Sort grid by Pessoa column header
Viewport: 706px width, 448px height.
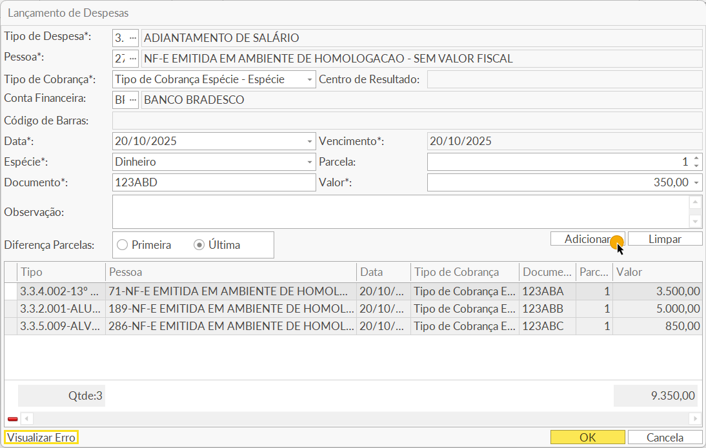[x=230, y=272]
